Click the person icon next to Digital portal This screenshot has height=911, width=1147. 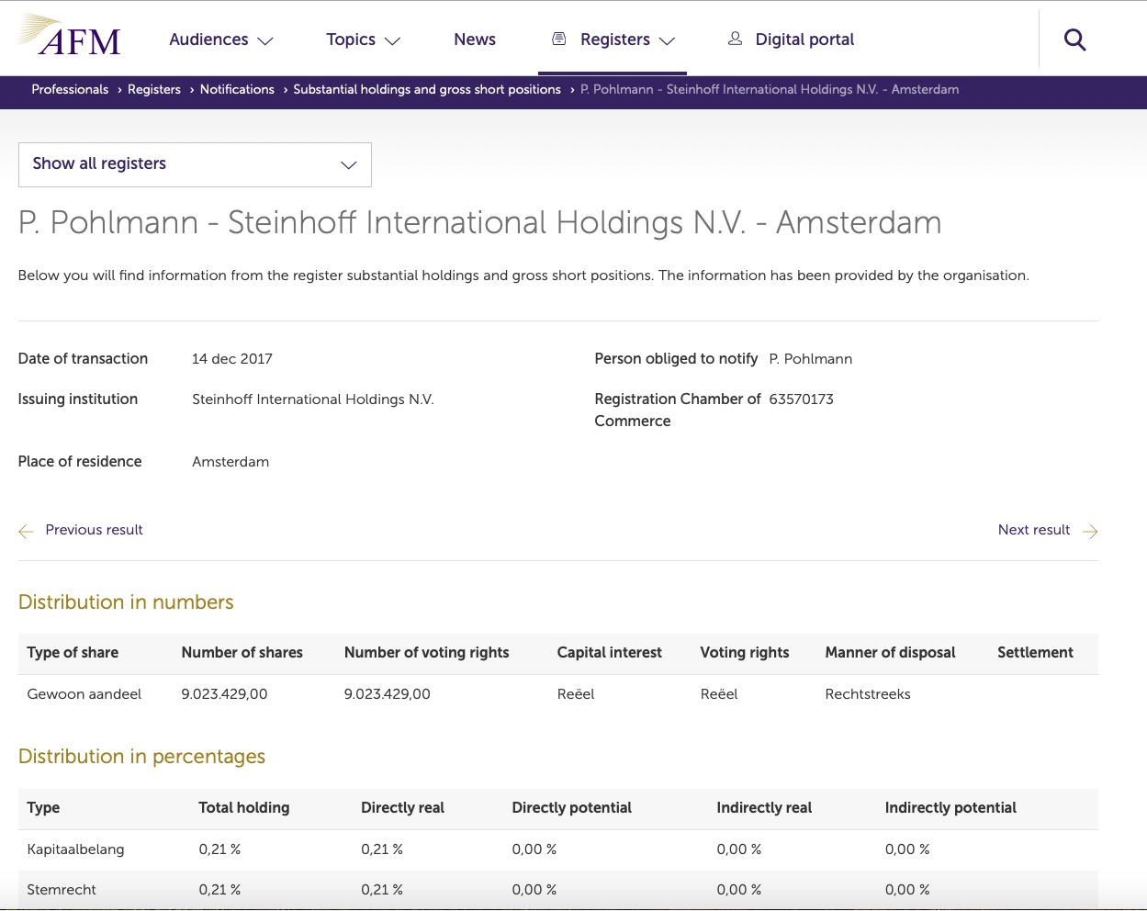[x=735, y=39]
